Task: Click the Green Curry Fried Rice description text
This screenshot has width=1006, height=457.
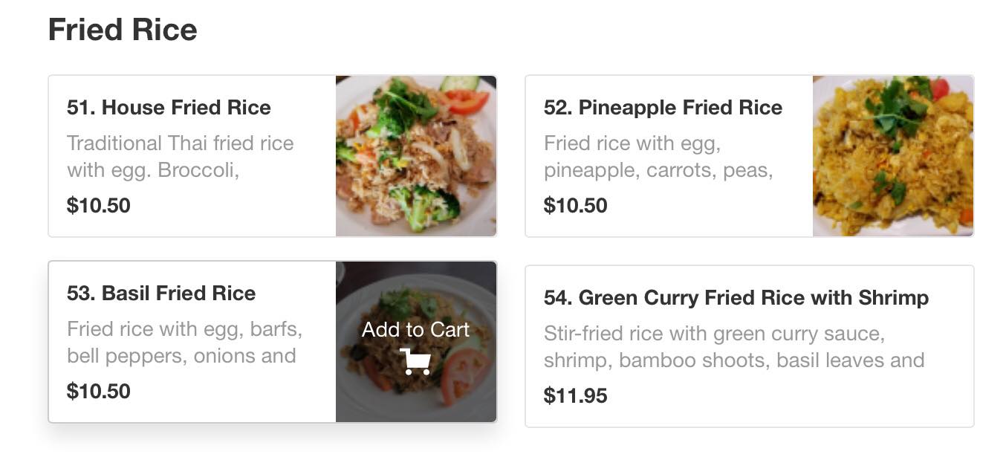Action: pos(733,347)
